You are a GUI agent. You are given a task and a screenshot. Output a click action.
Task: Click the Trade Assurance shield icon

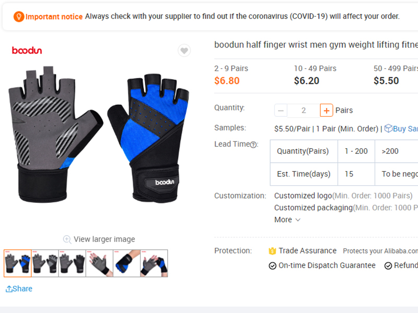(x=272, y=251)
